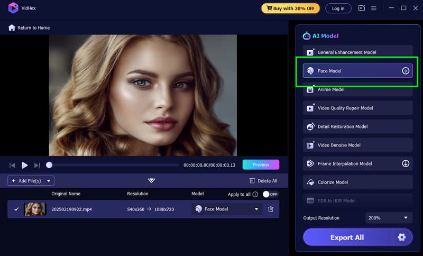Skip to previous frame in player
The image size is (423, 256).
(12, 165)
